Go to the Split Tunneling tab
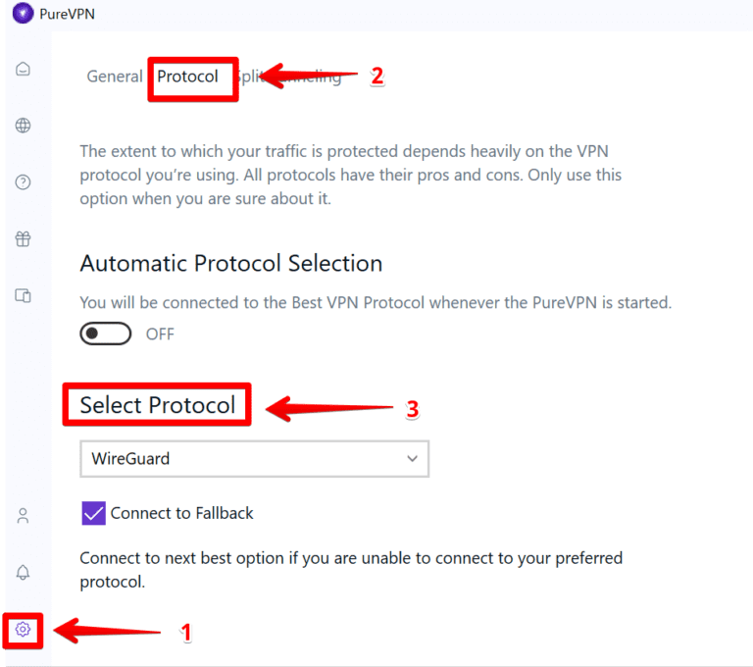The width and height of the screenshot is (753, 667). click(294, 77)
